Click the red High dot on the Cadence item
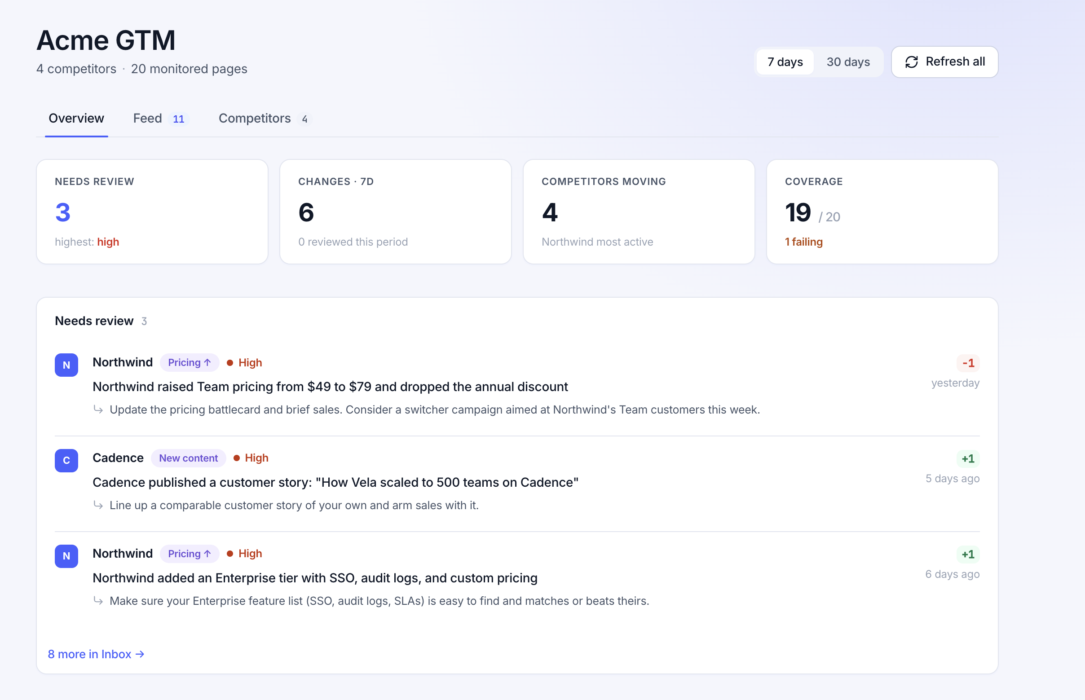The width and height of the screenshot is (1085, 700). coord(236,458)
